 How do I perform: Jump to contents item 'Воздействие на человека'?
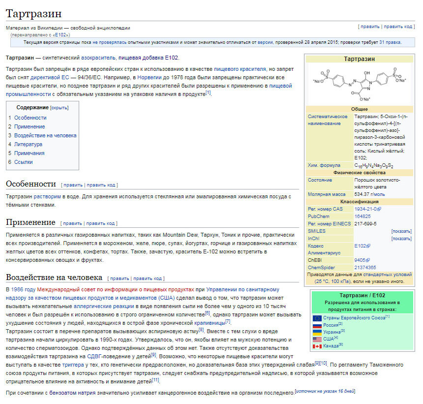point(45,135)
